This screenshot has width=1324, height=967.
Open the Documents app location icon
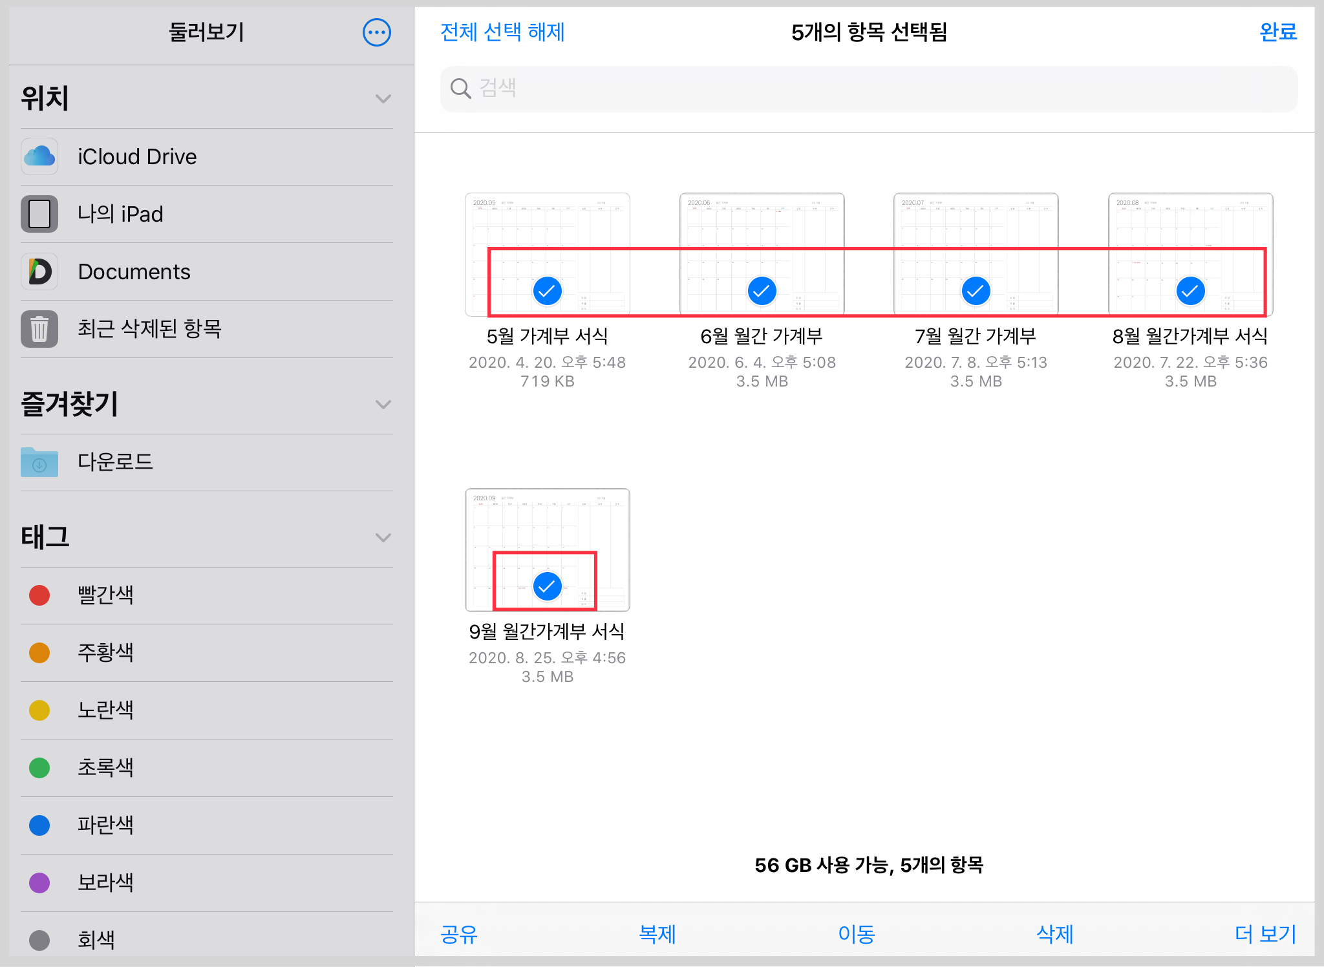(39, 271)
